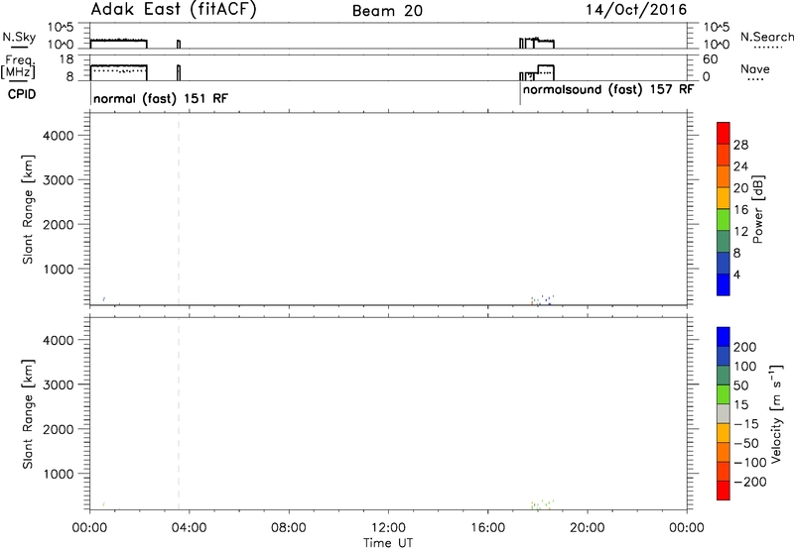Viewport: 794px width, 549px height.
Task: Select the Beam 20 heading
Action: 387,11
